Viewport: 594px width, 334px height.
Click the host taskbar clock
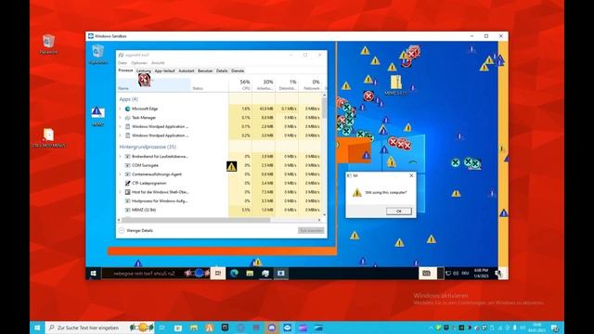536,328
